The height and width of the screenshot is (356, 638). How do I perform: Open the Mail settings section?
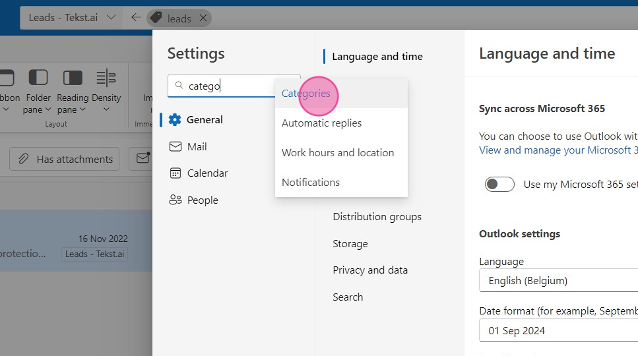[197, 146]
